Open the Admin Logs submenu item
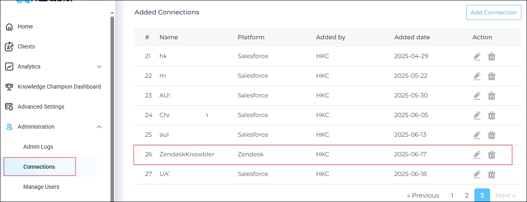This screenshot has width=527, height=202. pos(38,147)
